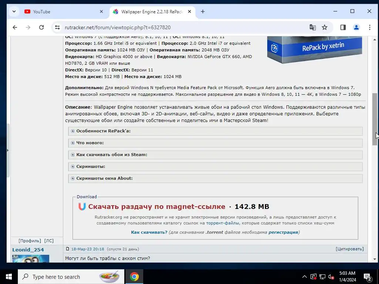Select the Wallpaper Engine 2.2.18 RePack tab
The height and width of the screenshot is (284, 379).
point(152,11)
